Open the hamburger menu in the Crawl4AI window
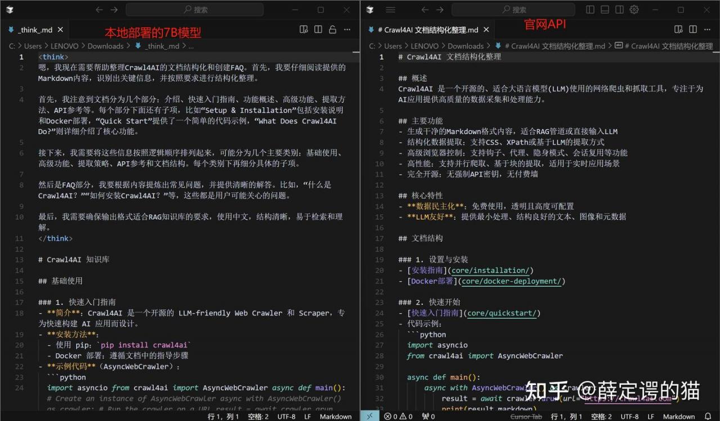 [x=390, y=10]
